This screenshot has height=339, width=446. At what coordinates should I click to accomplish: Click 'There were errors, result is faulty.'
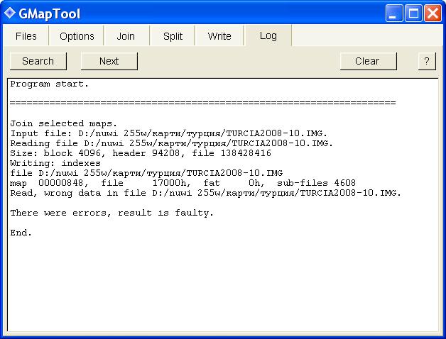[111, 213]
